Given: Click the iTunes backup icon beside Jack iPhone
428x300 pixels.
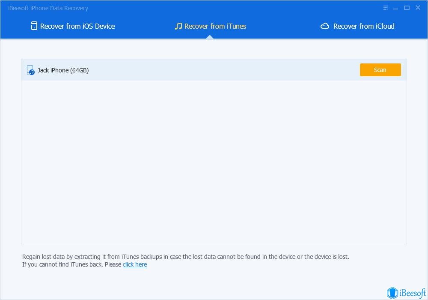Looking at the screenshot, I should tap(30, 70).
